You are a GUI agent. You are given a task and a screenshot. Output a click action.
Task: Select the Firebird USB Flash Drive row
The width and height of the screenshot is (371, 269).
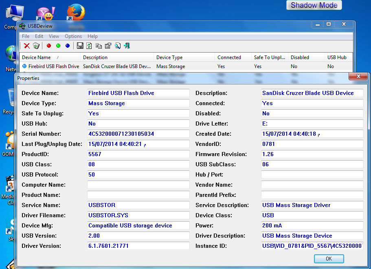point(54,66)
